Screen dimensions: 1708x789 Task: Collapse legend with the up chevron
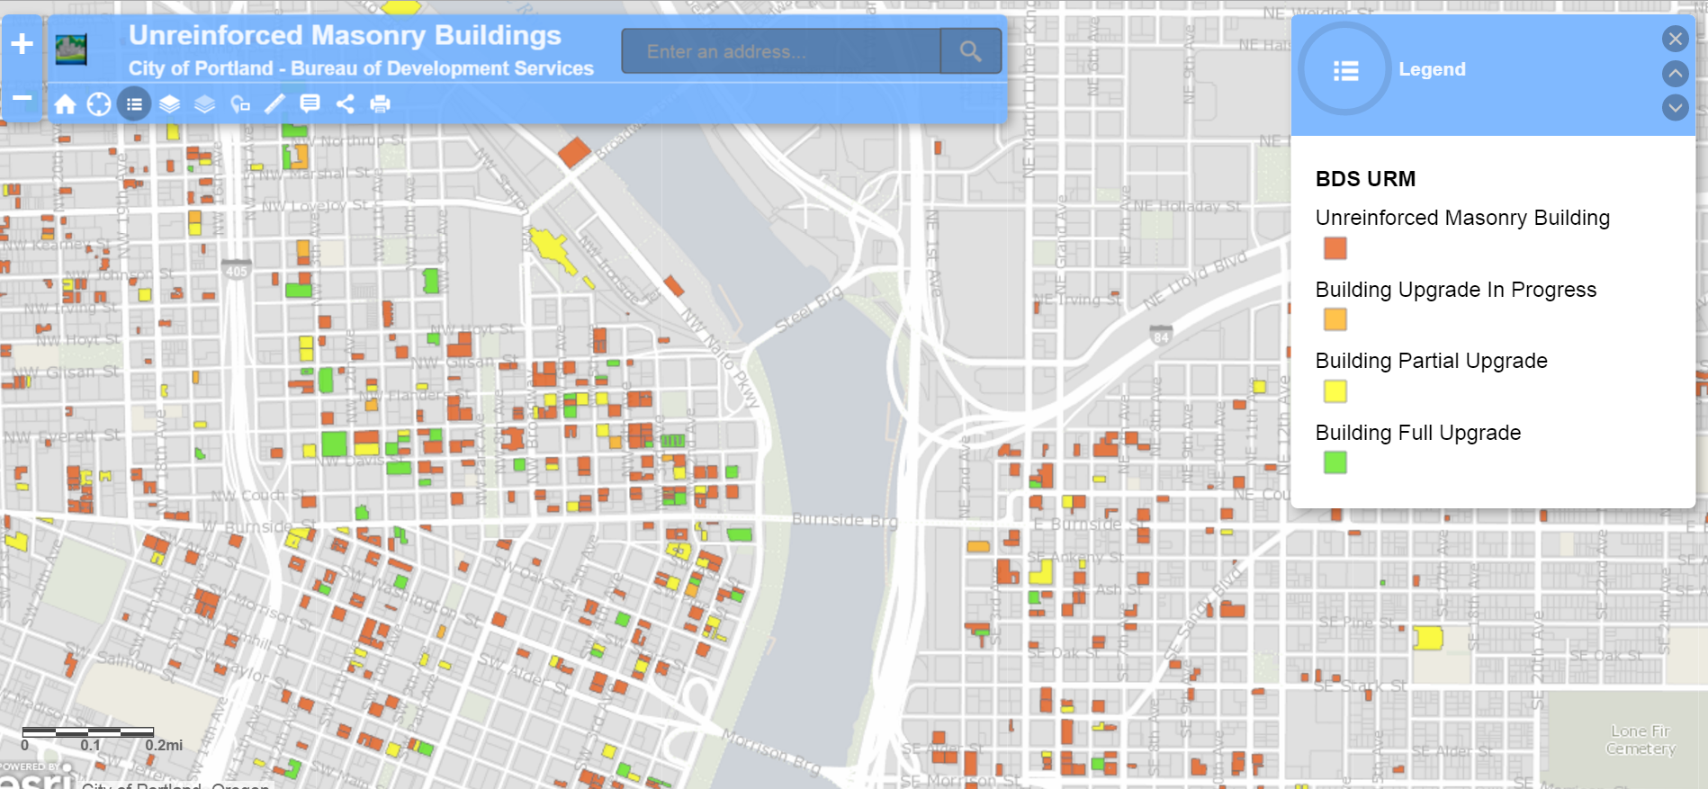coord(1674,73)
